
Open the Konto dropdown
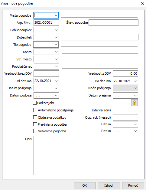click(x=56, y=52)
